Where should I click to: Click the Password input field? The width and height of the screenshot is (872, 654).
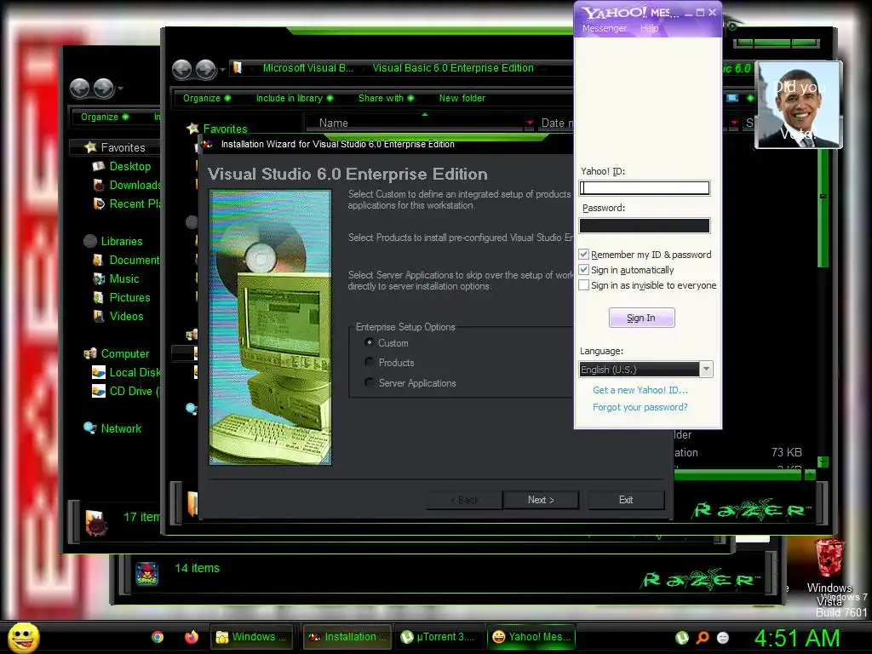point(645,225)
